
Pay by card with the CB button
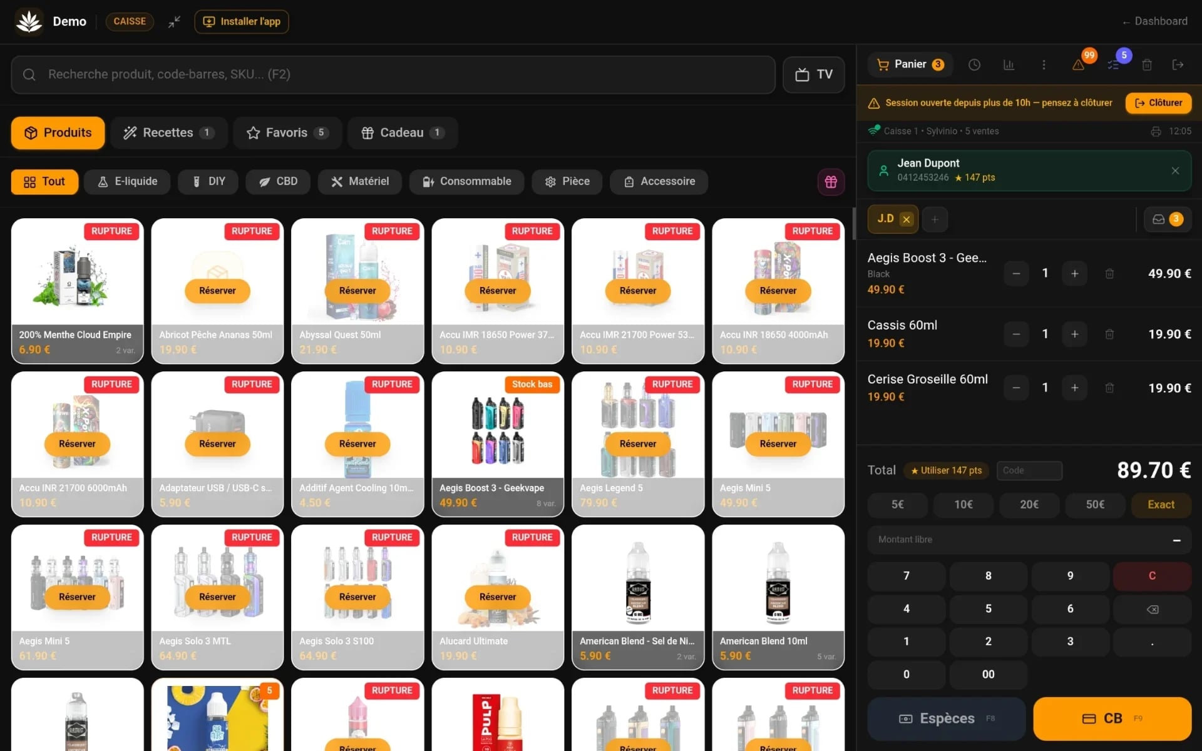click(x=1112, y=718)
